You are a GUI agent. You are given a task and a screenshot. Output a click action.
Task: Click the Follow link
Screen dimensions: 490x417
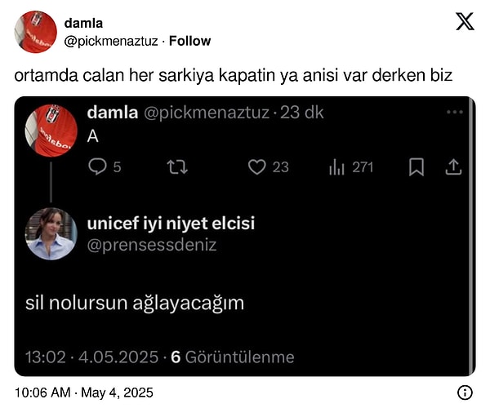click(189, 41)
